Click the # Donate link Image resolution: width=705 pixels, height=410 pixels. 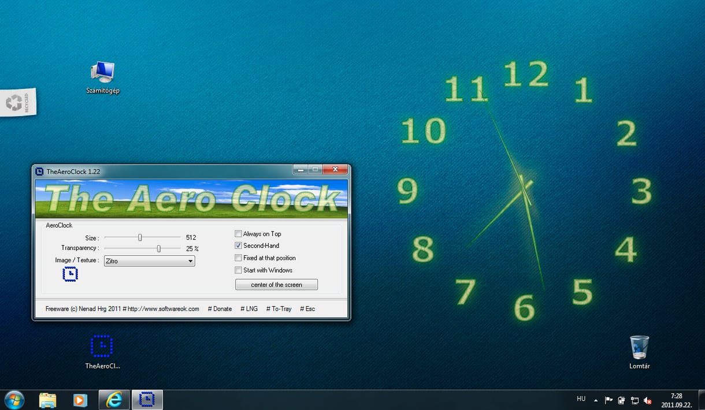pyautogui.click(x=220, y=309)
